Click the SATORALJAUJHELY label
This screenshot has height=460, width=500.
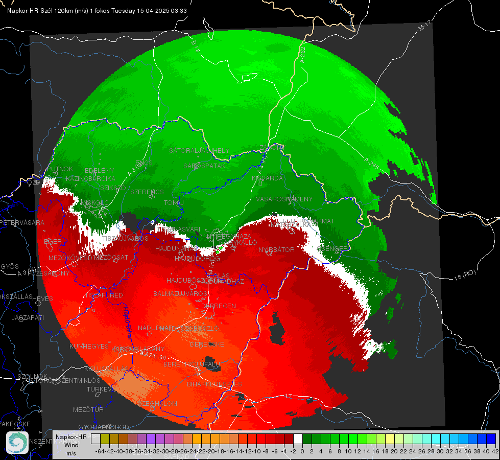[x=199, y=150]
